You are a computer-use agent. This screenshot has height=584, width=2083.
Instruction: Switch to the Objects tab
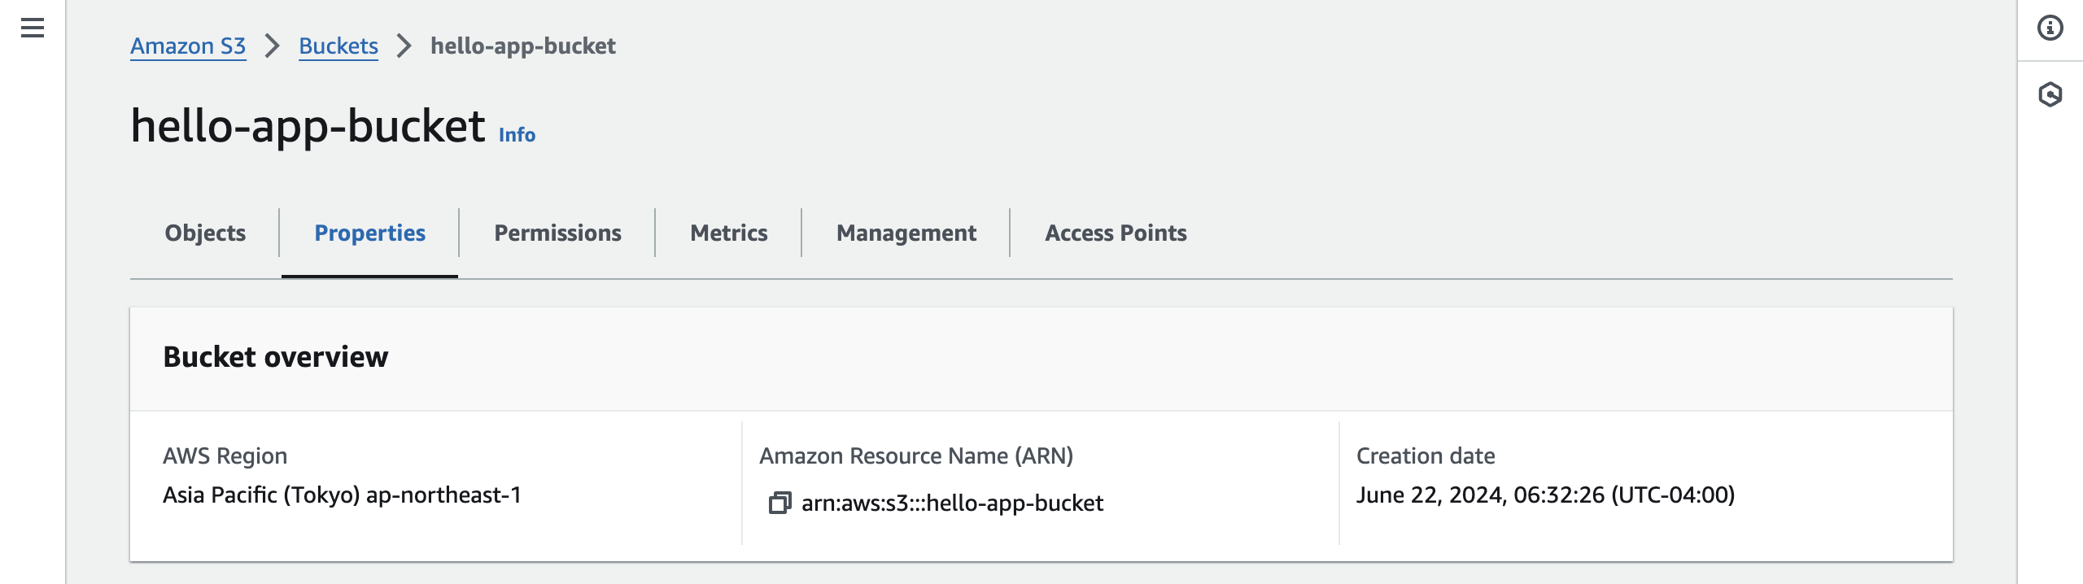coord(205,233)
